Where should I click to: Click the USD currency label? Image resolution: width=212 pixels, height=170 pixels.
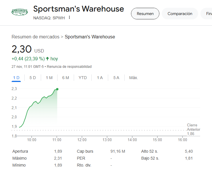[39, 51]
